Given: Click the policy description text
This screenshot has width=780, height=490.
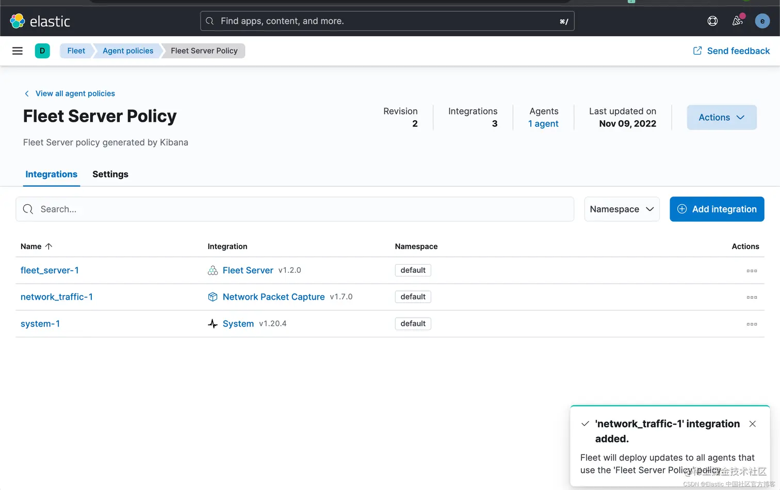Looking at the screenshot, I should (106, 142).
